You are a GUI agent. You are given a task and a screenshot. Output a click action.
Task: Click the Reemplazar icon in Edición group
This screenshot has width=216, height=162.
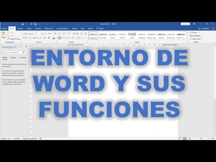point(191,36)
